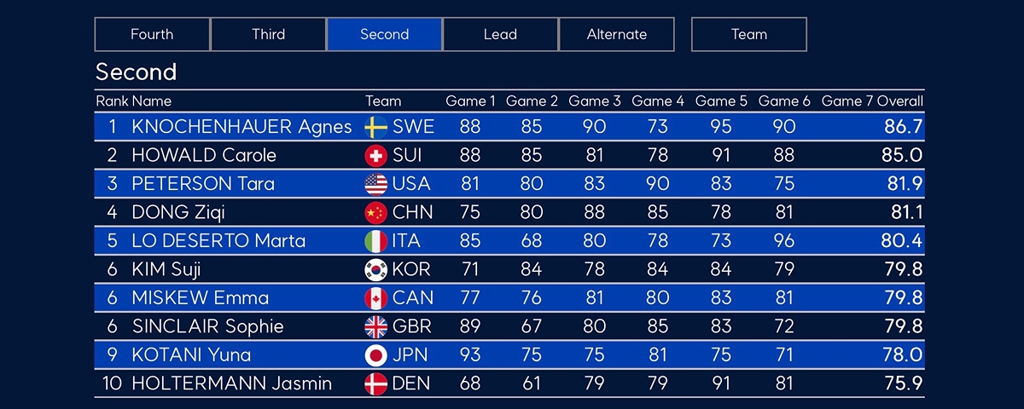Click the China flag icon
This screenshot has width=1024, height=409.
375,212
